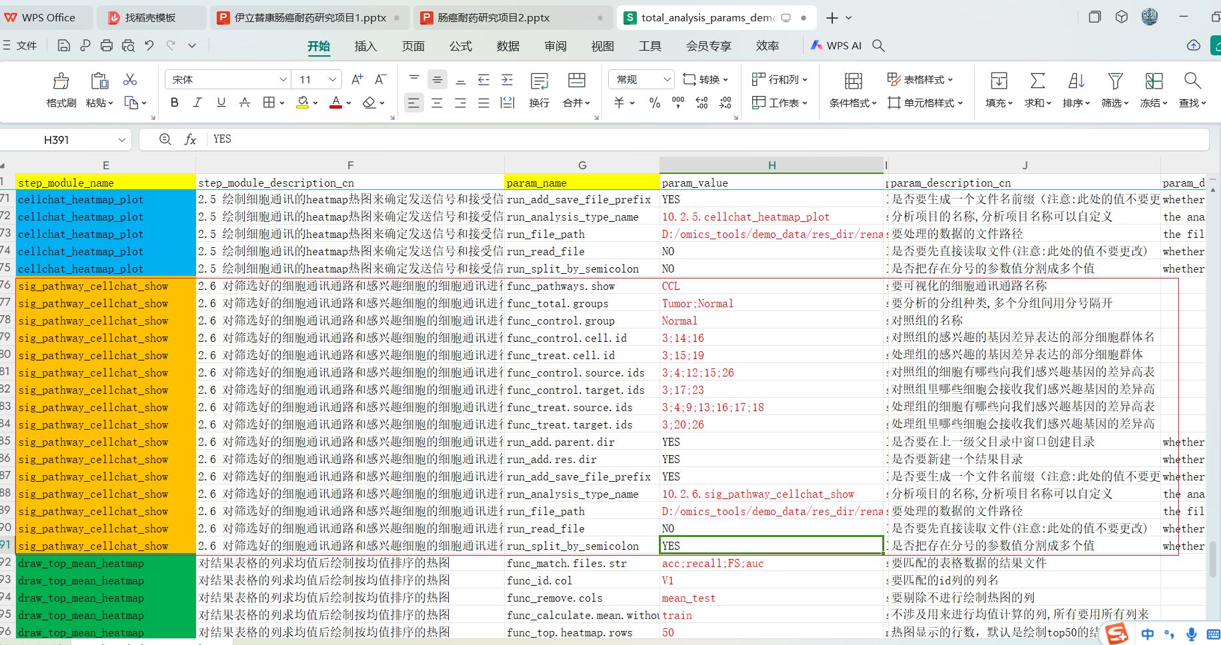
Task: Click the percent style icon
Action: [x=655, y=103]
